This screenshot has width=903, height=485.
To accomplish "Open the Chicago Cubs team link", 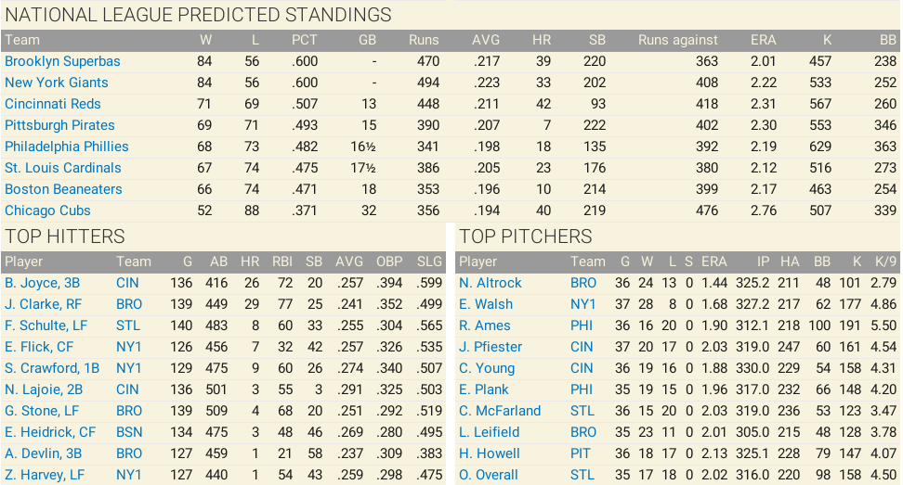I will [47, 211].
